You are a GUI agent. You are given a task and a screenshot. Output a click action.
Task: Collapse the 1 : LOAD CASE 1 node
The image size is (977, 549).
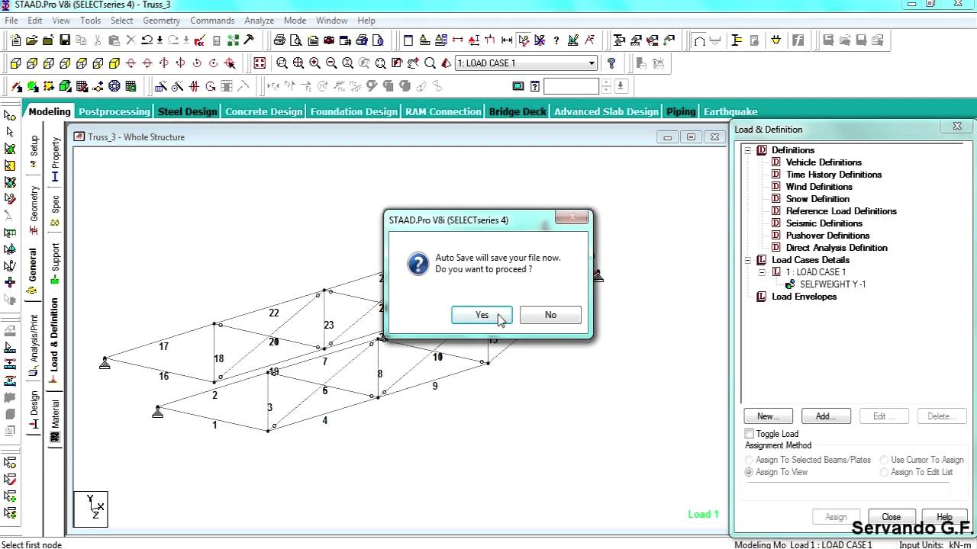pyautogui.click(x=762, y=272)
